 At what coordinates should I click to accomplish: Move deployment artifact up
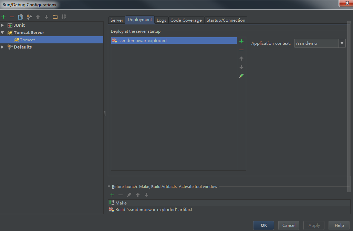pos(241,59)
